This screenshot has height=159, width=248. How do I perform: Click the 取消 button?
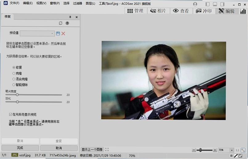[x=59, y=148]
